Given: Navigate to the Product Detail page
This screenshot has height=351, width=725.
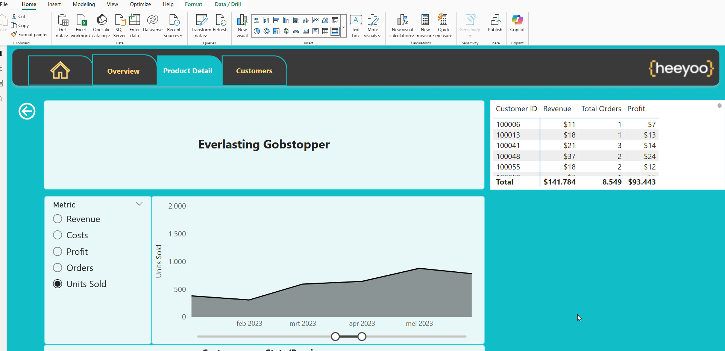Looking at the screenshot, I should 189,70.
